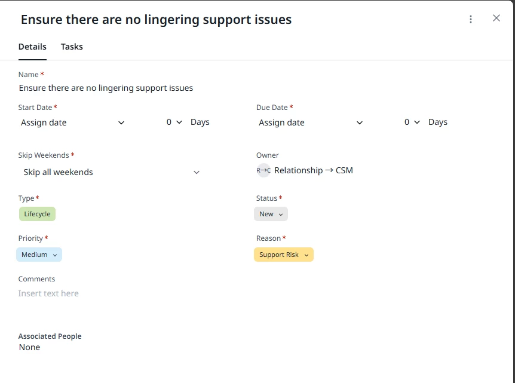Image resolution: width=515 pixels, height=383 pixels.
Task: Close the playbook detail panel
Action: pyautogui.click(x=496, y=19)
